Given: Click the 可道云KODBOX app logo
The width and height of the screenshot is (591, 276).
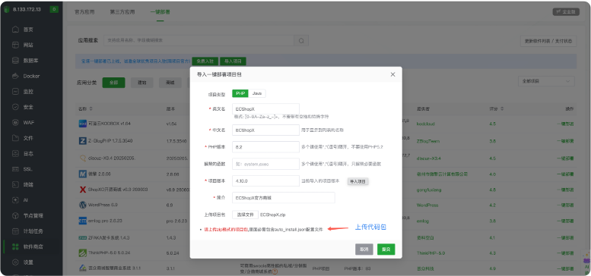Looking at the screenshot, I should (x=83, y=124).
